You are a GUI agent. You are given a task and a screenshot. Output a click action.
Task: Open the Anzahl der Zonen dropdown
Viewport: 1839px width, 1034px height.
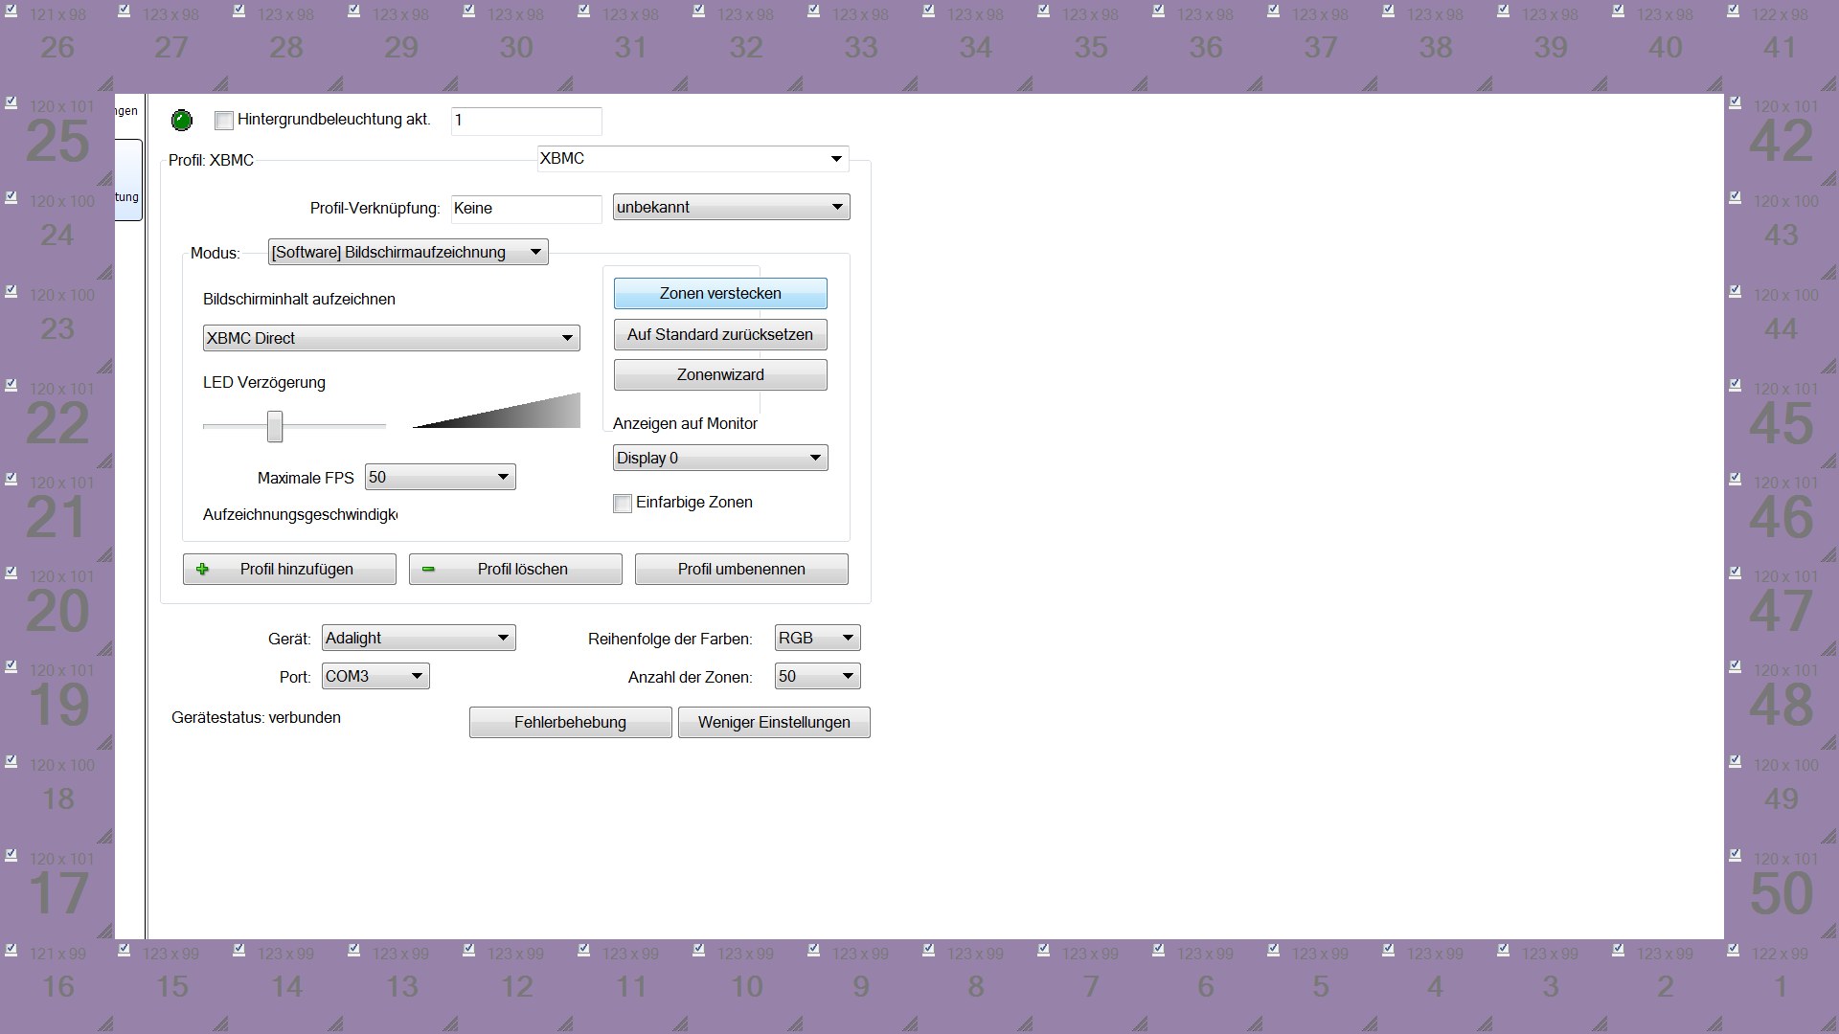coord(817,676)
